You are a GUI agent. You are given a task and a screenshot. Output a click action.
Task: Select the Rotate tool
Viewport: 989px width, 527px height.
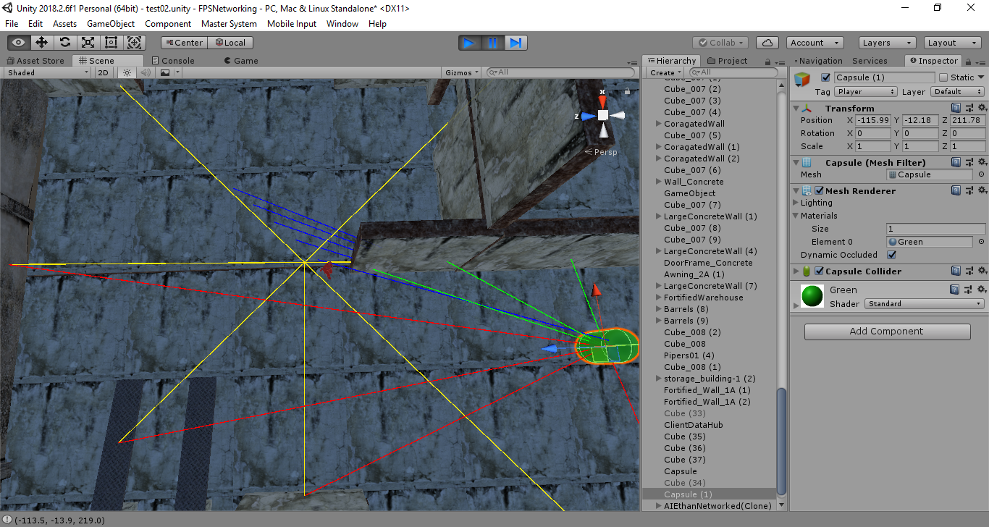[x=65, y=43]
